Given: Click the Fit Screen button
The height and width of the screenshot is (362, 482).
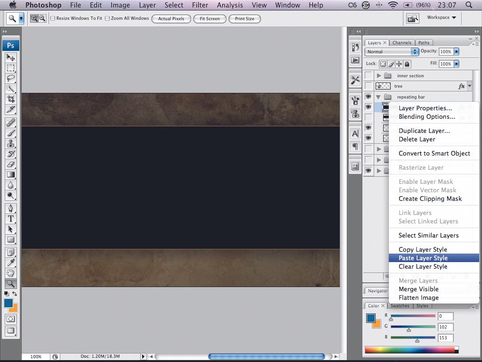Looking at the screenshot, I should [209, 19].
